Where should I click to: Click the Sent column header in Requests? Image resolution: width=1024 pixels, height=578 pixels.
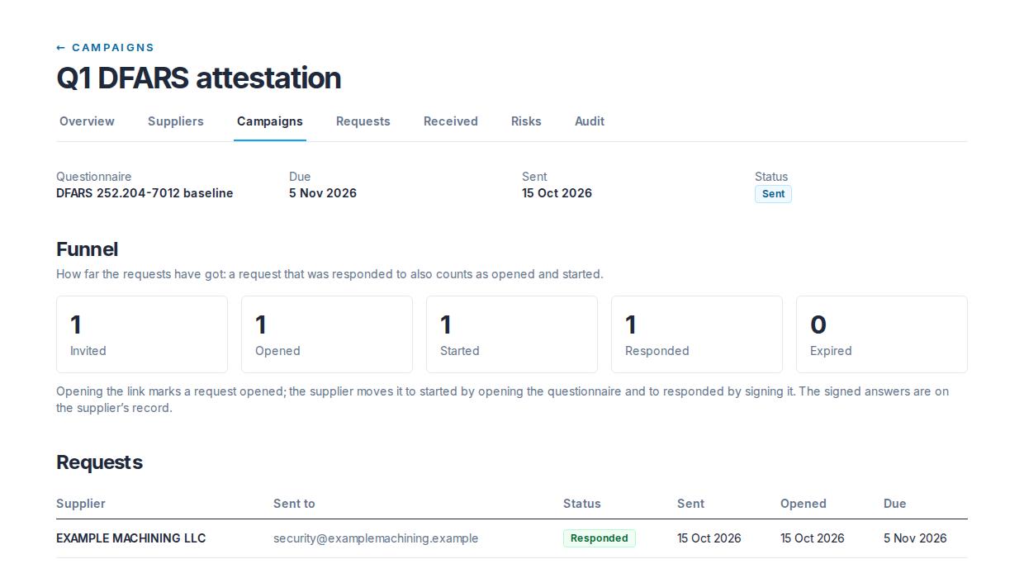tap(691, 504)
